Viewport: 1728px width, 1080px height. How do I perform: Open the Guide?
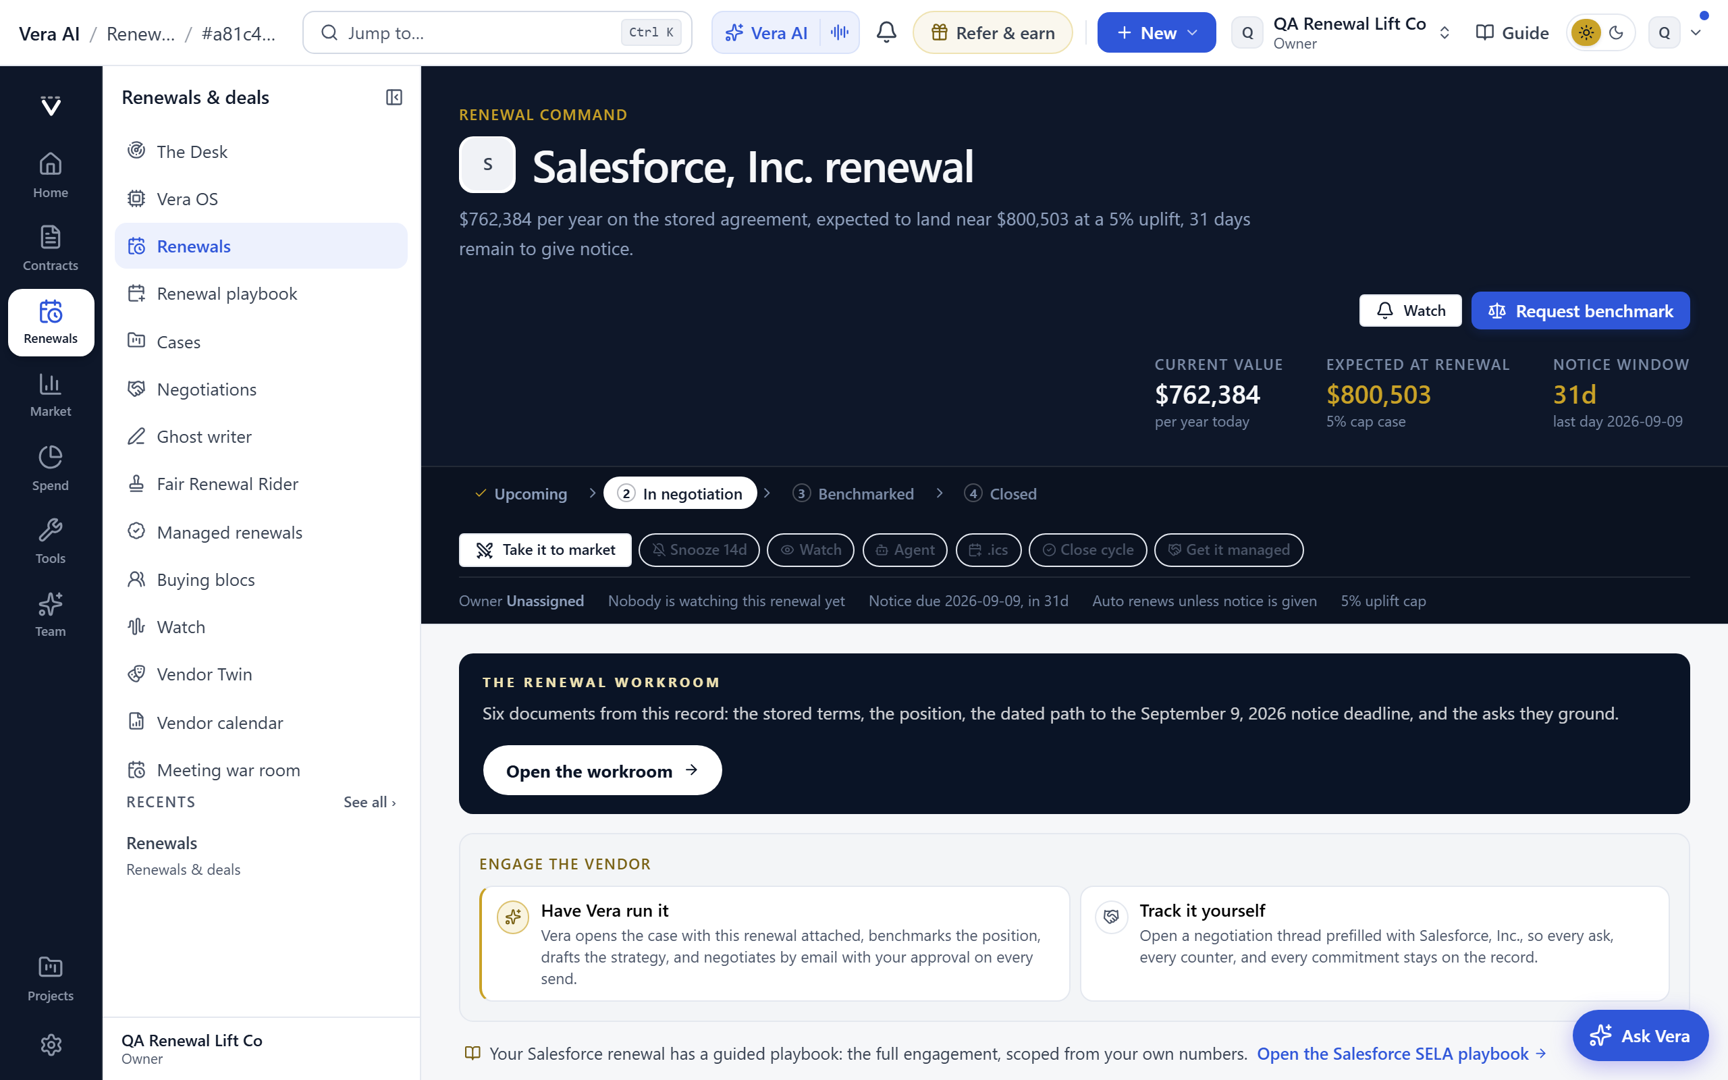[1513, 32]
